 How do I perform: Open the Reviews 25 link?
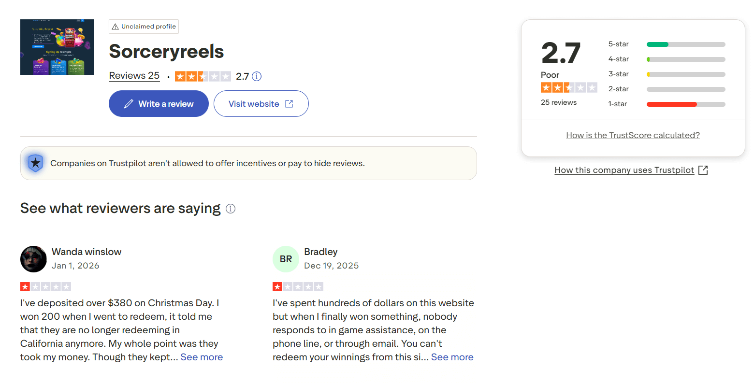(134, 76)
